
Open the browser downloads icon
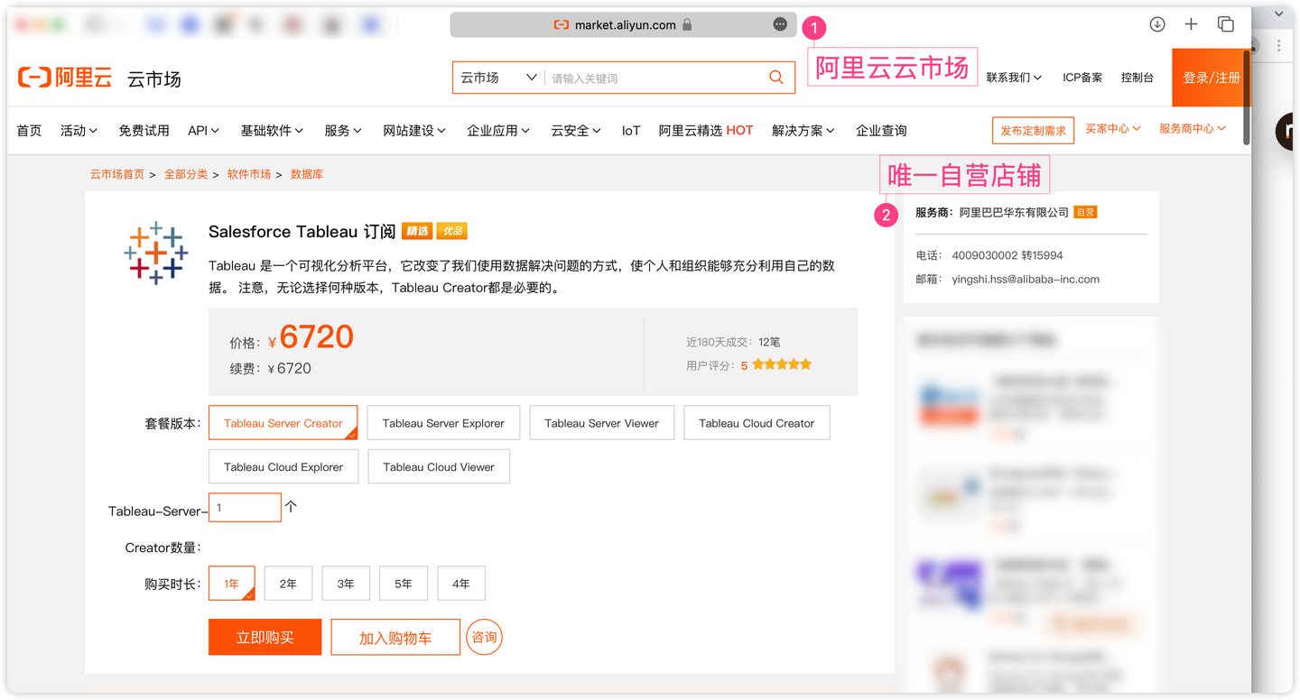click(1157, 24)
